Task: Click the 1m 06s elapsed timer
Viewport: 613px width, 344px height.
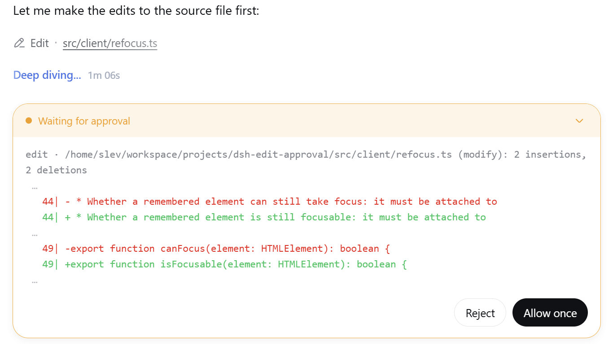Action: coord(104,75)
